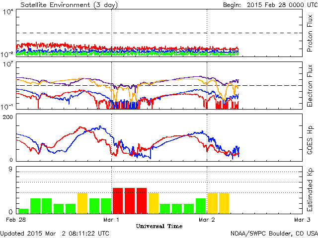The image size is (318, 238).
Task: Click the "Updated 2015 Mar 2 08:11:22 UTC" text
Action: point(55,234)
